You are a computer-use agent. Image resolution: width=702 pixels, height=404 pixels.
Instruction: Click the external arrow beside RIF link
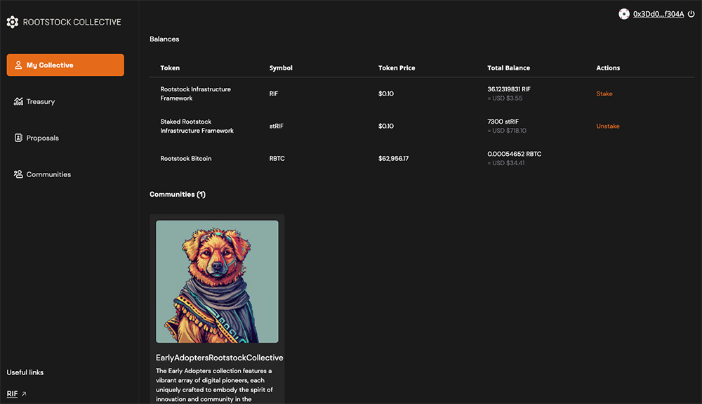tap(24, 394)
